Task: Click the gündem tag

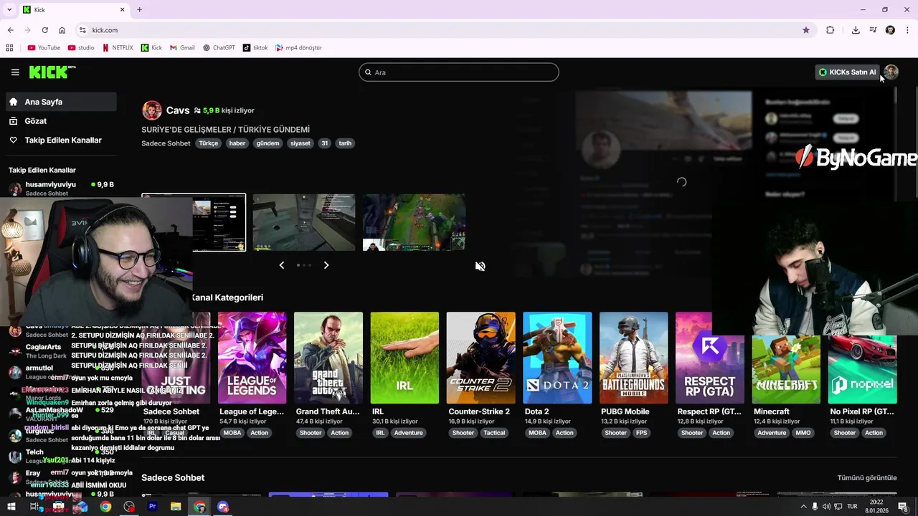Action: pyautogui.click(x=268, y=143)
